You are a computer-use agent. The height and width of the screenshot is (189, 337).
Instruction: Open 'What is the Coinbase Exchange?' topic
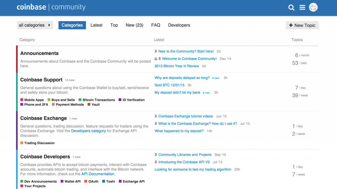pyautogui.click(x=198, y=123)
